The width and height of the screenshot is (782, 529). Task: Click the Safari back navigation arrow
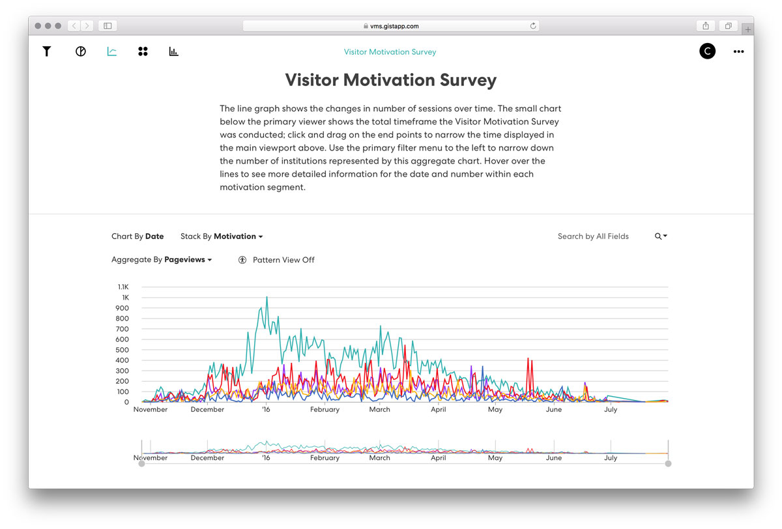pos(74,26)
